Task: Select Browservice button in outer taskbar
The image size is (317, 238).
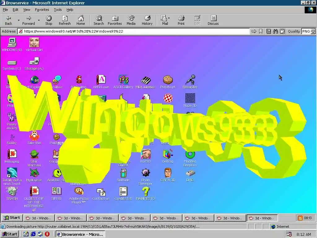Action: (80, 234)
